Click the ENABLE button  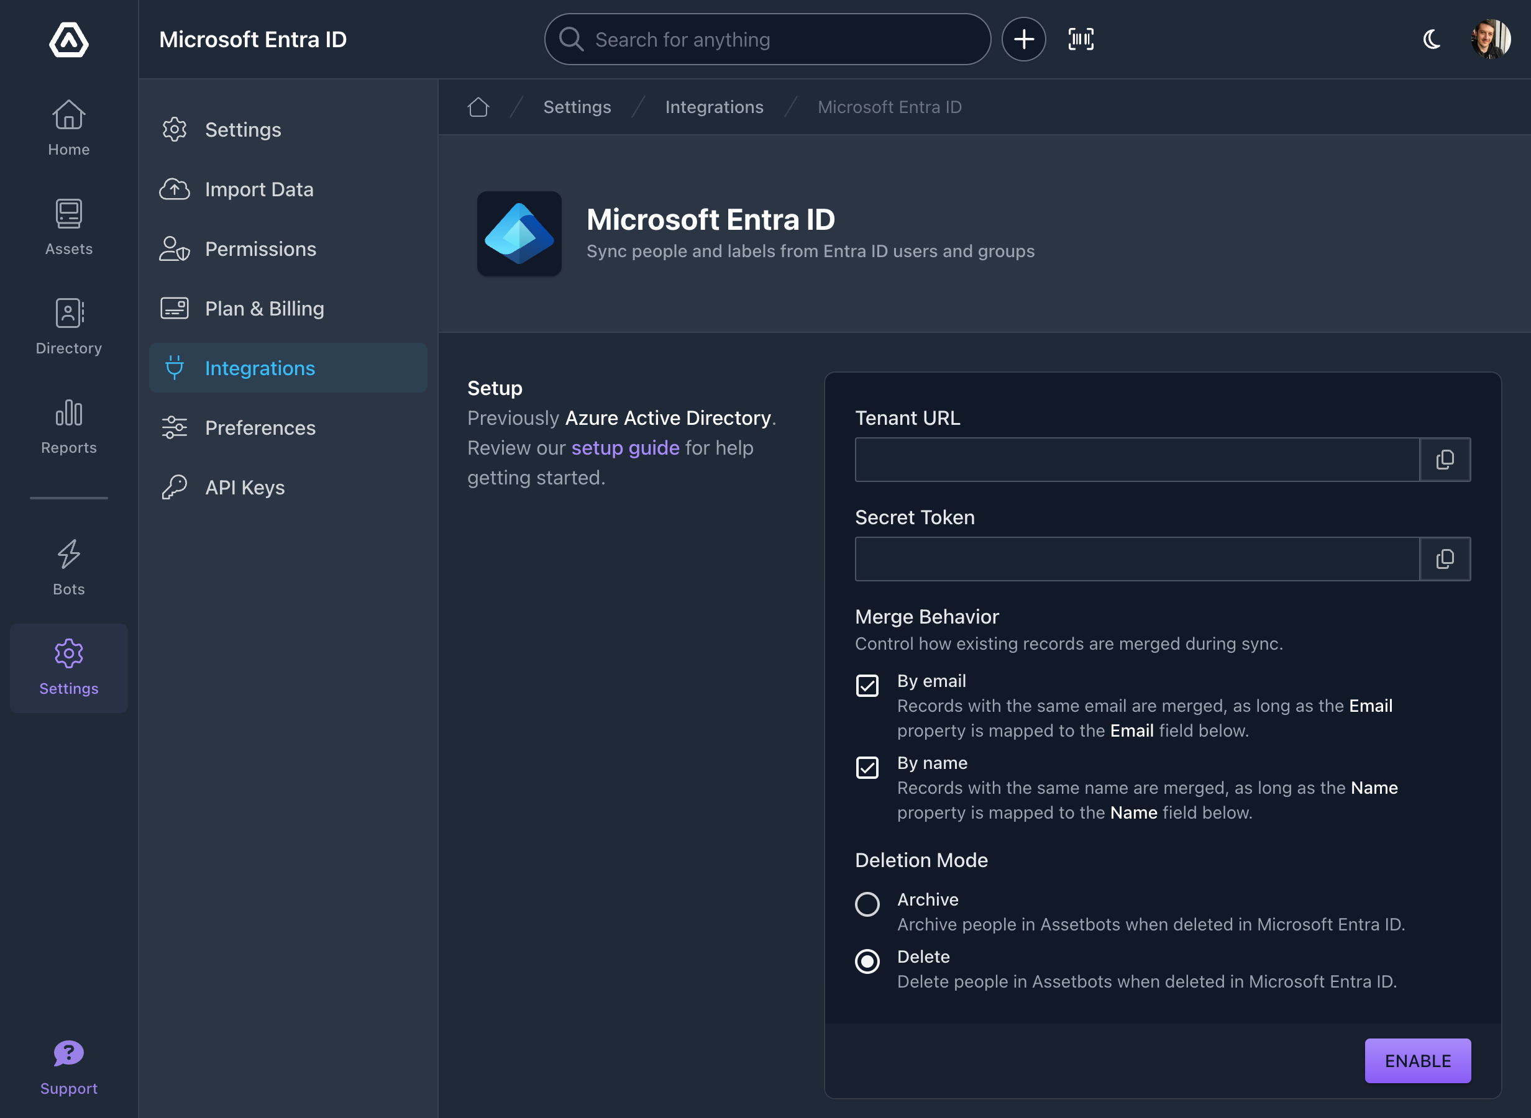point(1418,1060)
